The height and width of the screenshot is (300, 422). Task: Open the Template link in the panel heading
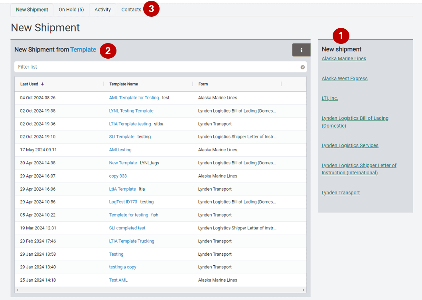pos(83,49)
